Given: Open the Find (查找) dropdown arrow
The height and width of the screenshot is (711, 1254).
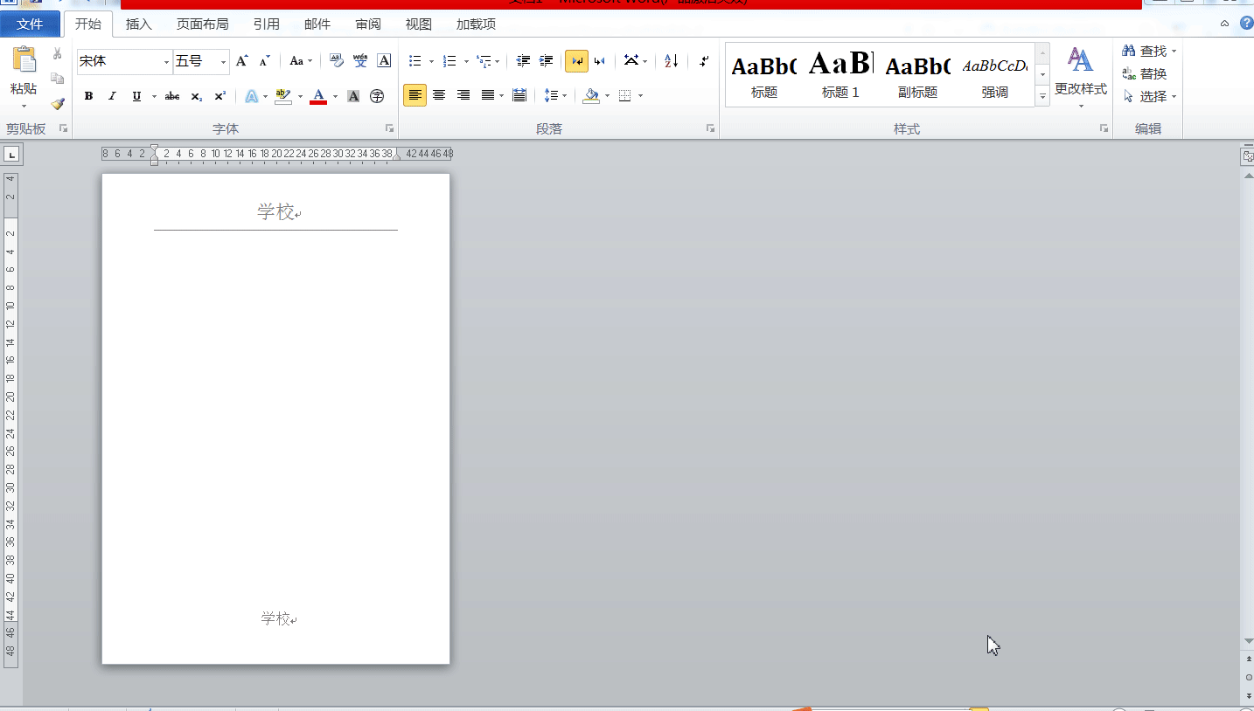Looking at the screenshot, I should pyautogui.click(x=1174, y=52).
